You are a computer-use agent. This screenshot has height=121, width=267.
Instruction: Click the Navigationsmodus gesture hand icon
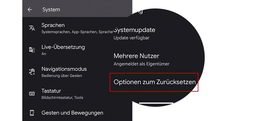pyautogui.click(x=32, y=72)
